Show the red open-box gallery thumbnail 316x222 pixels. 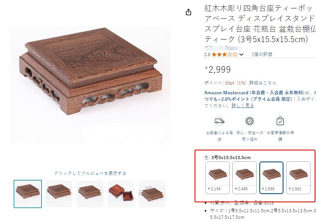pyautogui.click(x=121, y=194)
